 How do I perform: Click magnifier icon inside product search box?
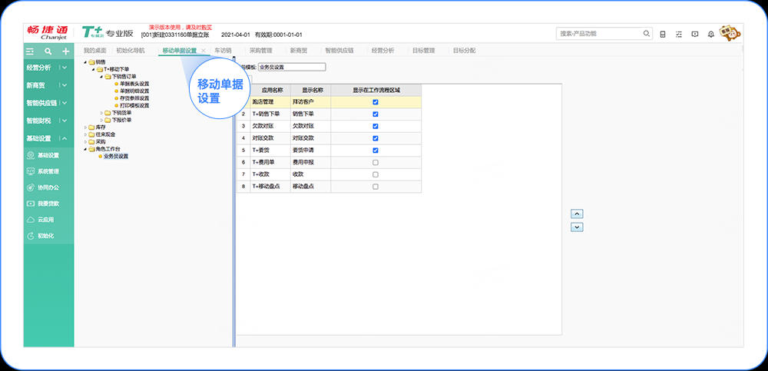(x=647, y=34)
